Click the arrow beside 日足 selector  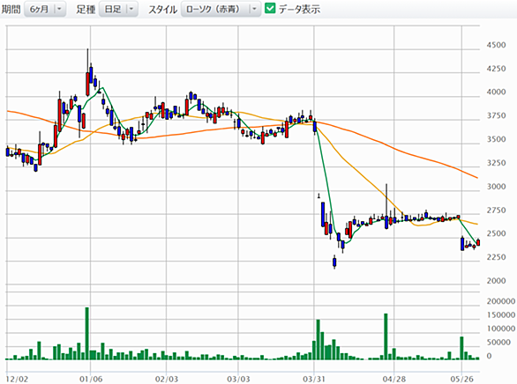131,9
